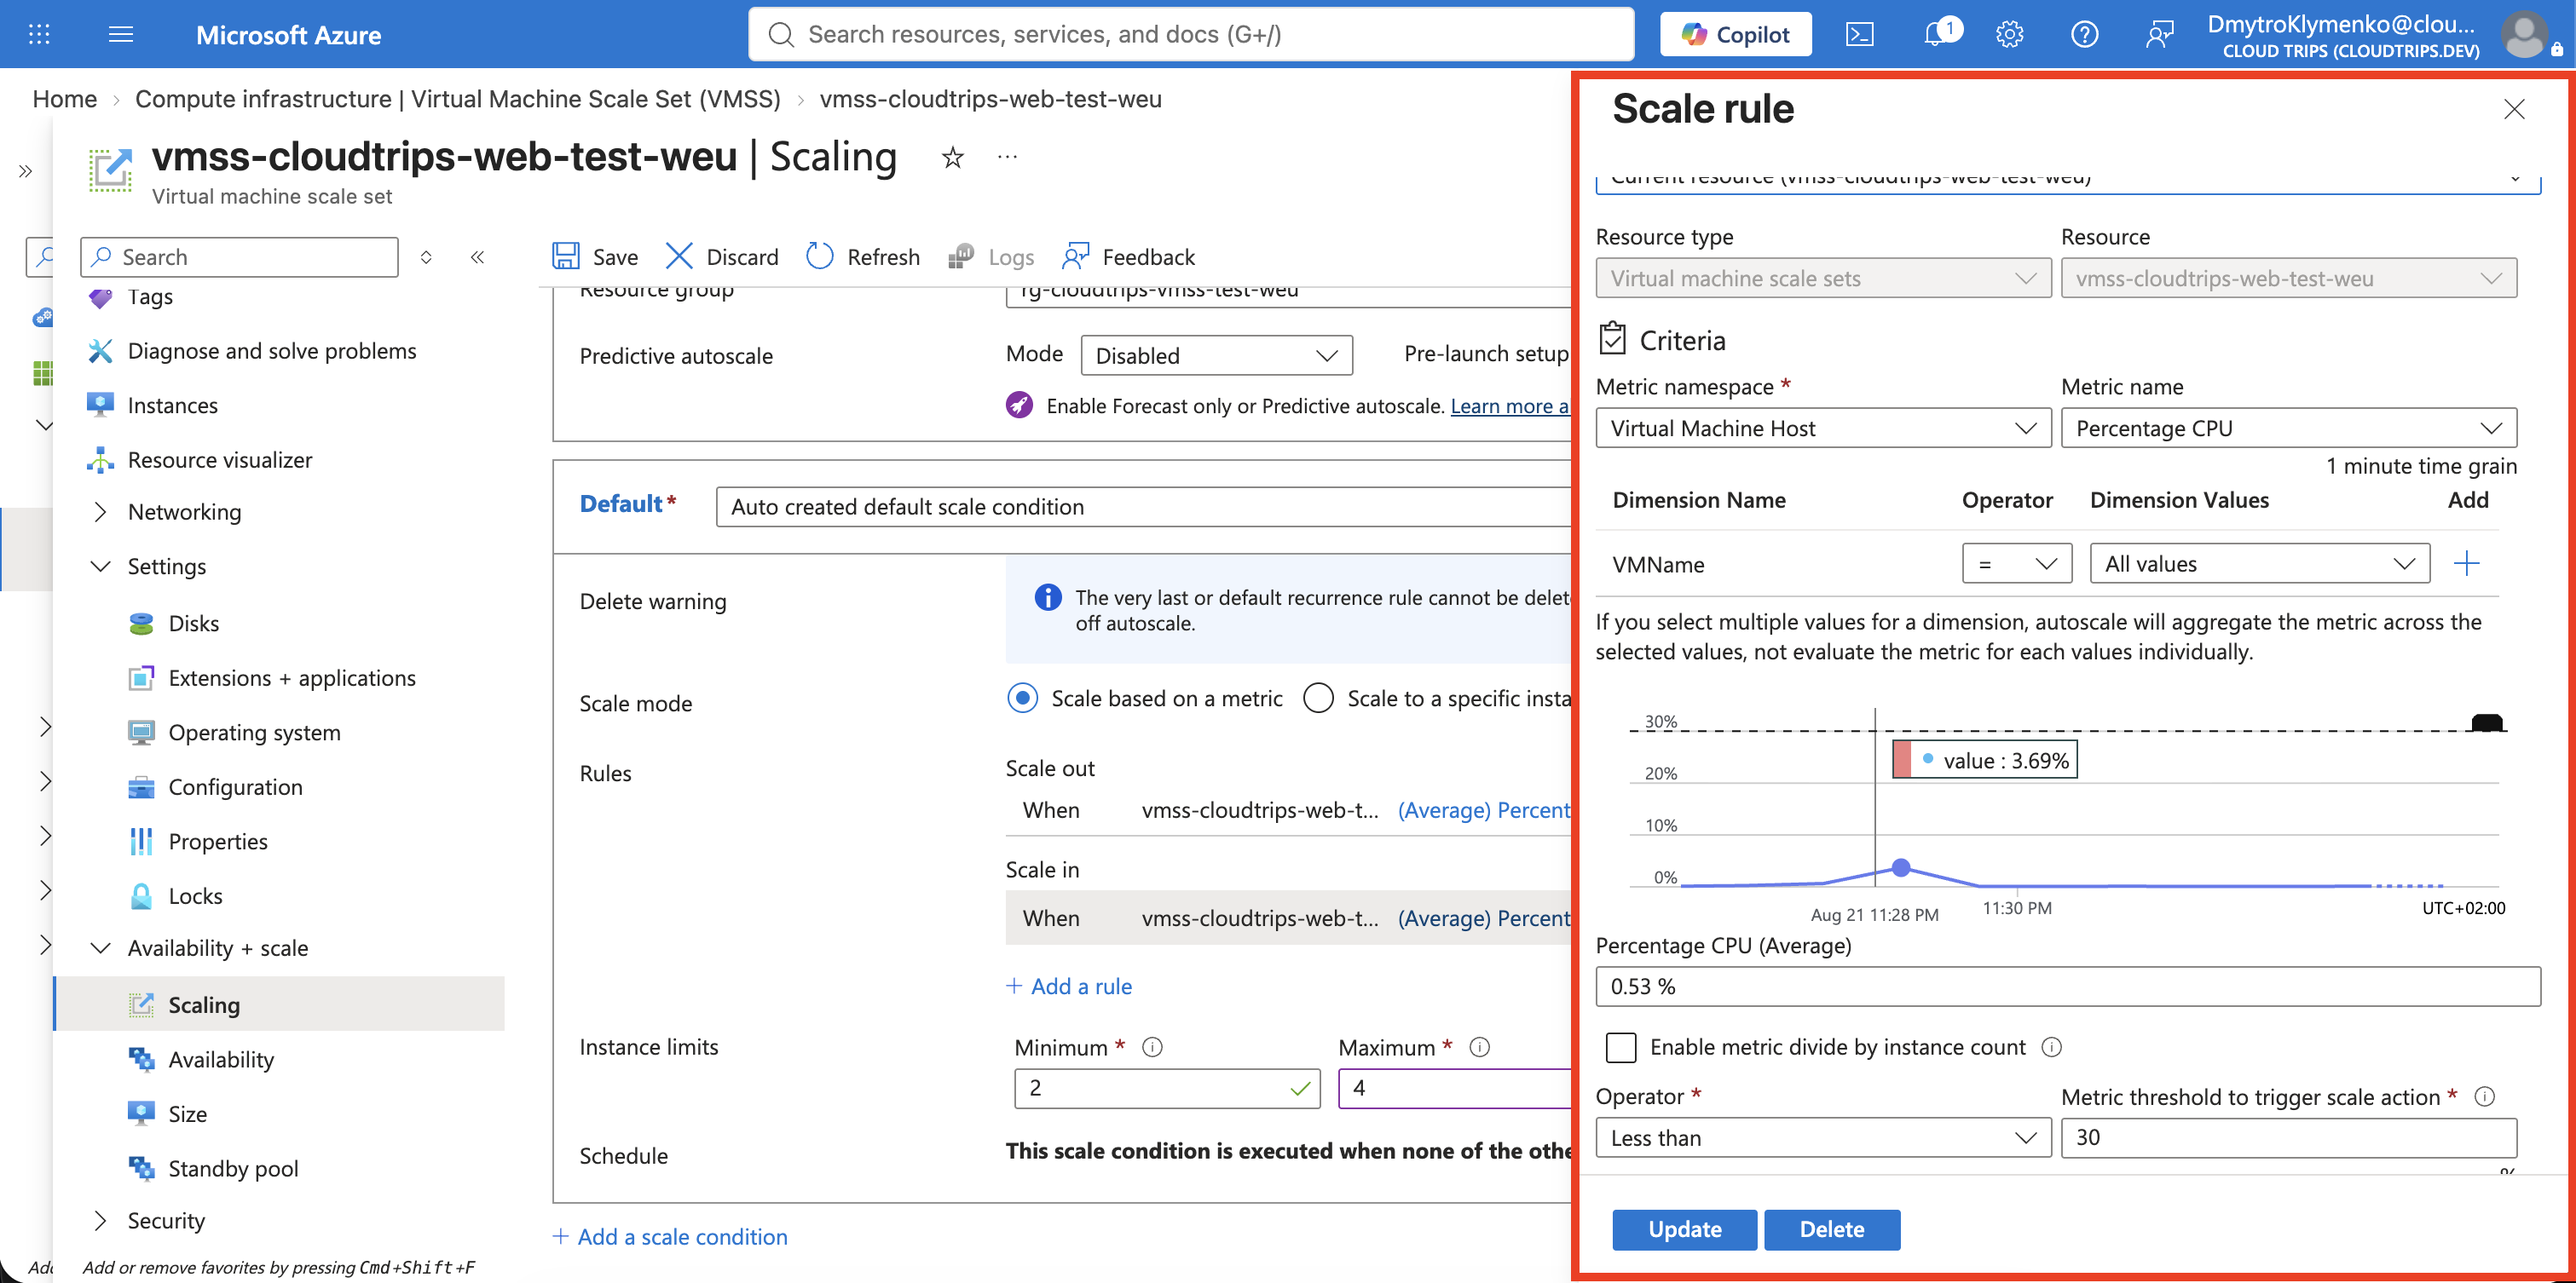Expand the far-left collapsed portal sidebar
2576x1283 pixels.
click(x=26, y=171)
